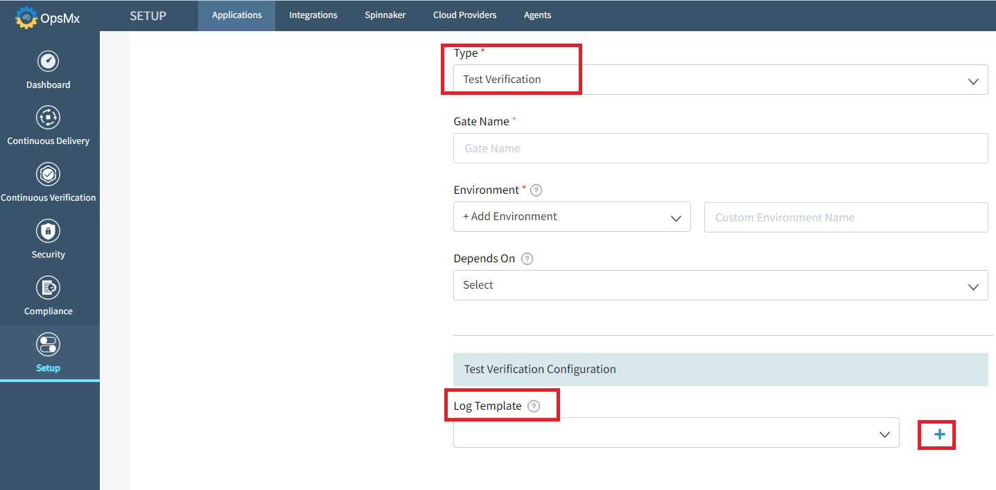The image size is (996, 490).
Task: Click the Continuous Verification sidebar label
Action: [49, 197]
